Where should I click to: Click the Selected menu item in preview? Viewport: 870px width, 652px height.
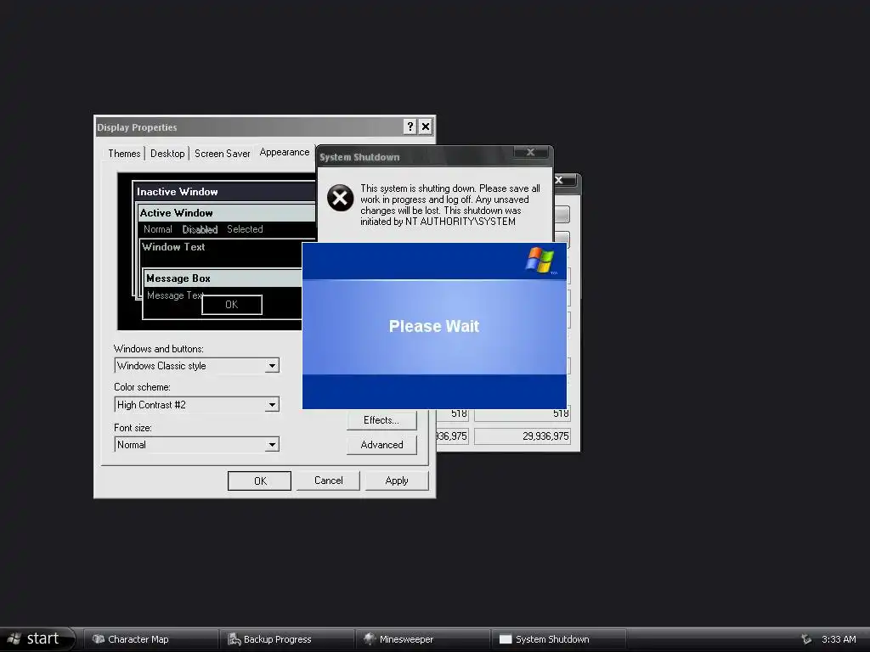click(245, 229)
